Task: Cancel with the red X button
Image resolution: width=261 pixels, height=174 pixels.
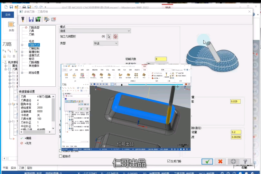Action: tap(220, 162)
